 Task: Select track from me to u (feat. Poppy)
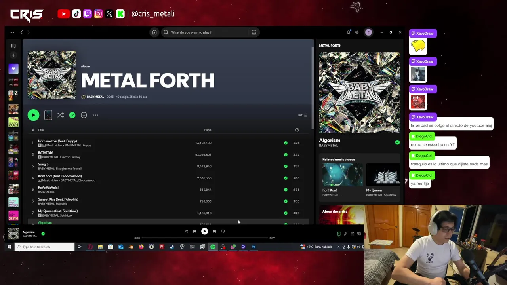coord(169,143)
